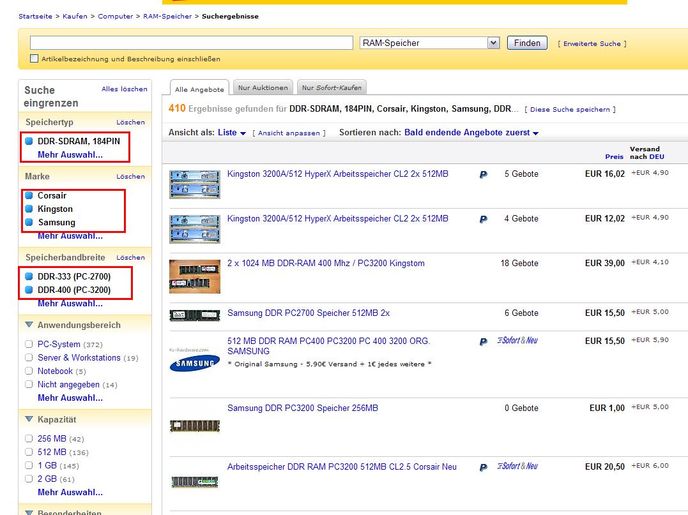The width and height of the screenshot is (688, 515).
Task: Tick the Nicht angegeben checkbox
Action: pos(29,384)
